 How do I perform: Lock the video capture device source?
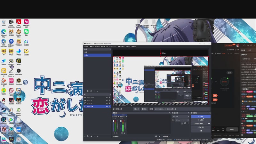point(109,97)
